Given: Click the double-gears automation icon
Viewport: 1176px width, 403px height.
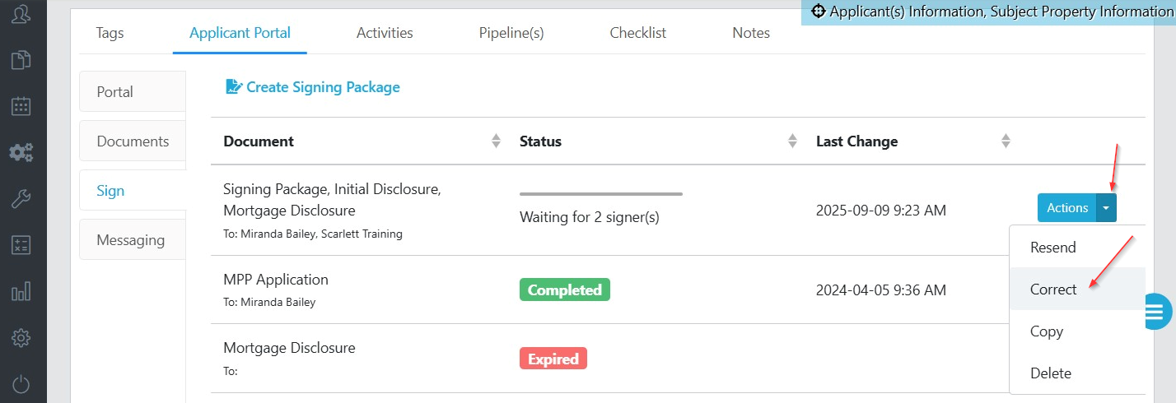Looking at the screenshot, I should (21, 152).
